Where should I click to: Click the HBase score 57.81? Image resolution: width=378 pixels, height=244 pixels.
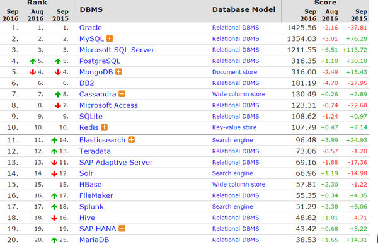[x=306, y=185]
